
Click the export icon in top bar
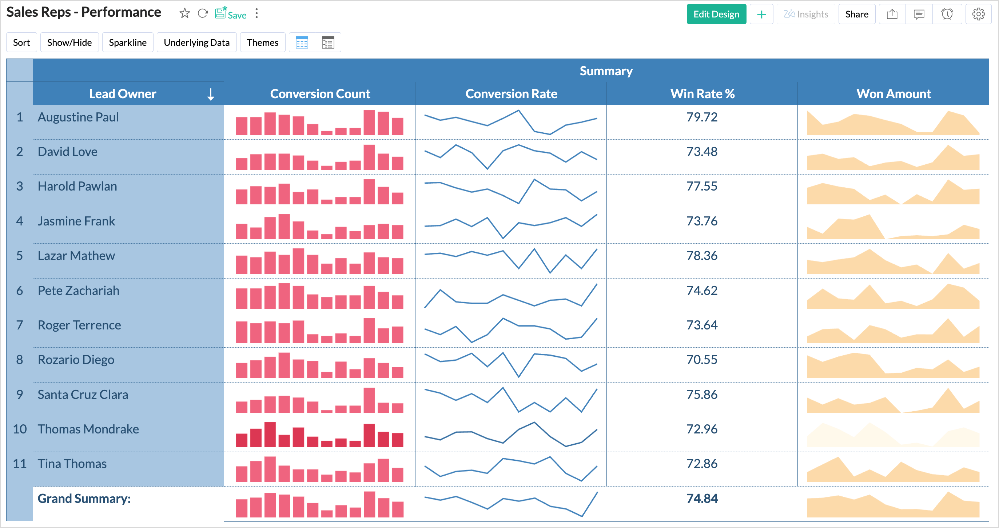[892, 14]
